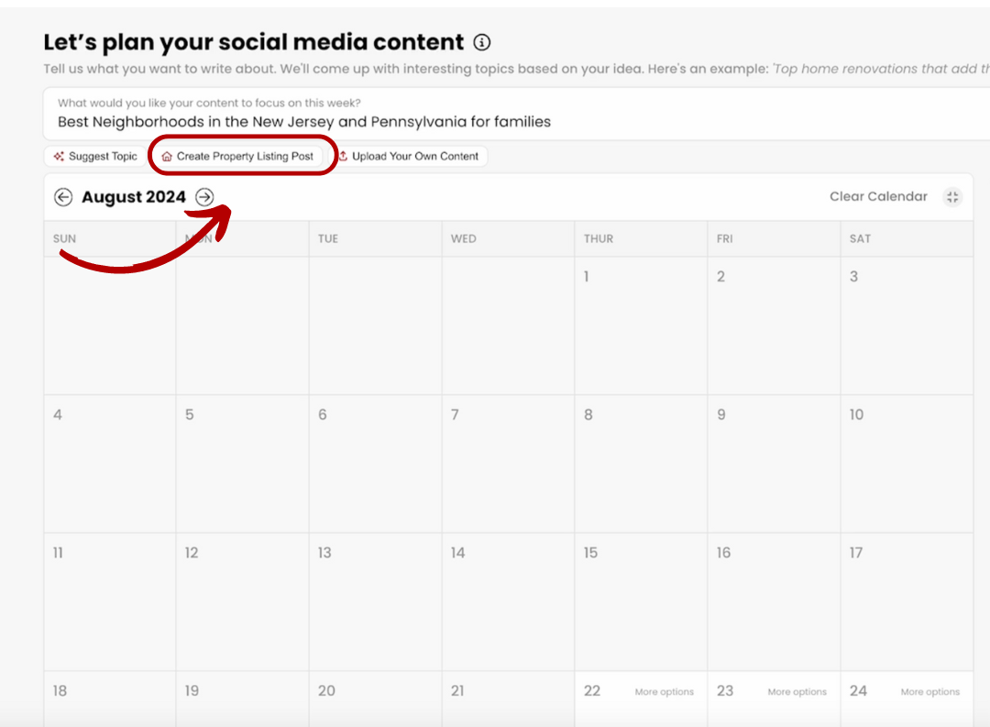Select the August 1 calendar cell
Viewport: 990px width, 727px height.
[x=641, y=326]
